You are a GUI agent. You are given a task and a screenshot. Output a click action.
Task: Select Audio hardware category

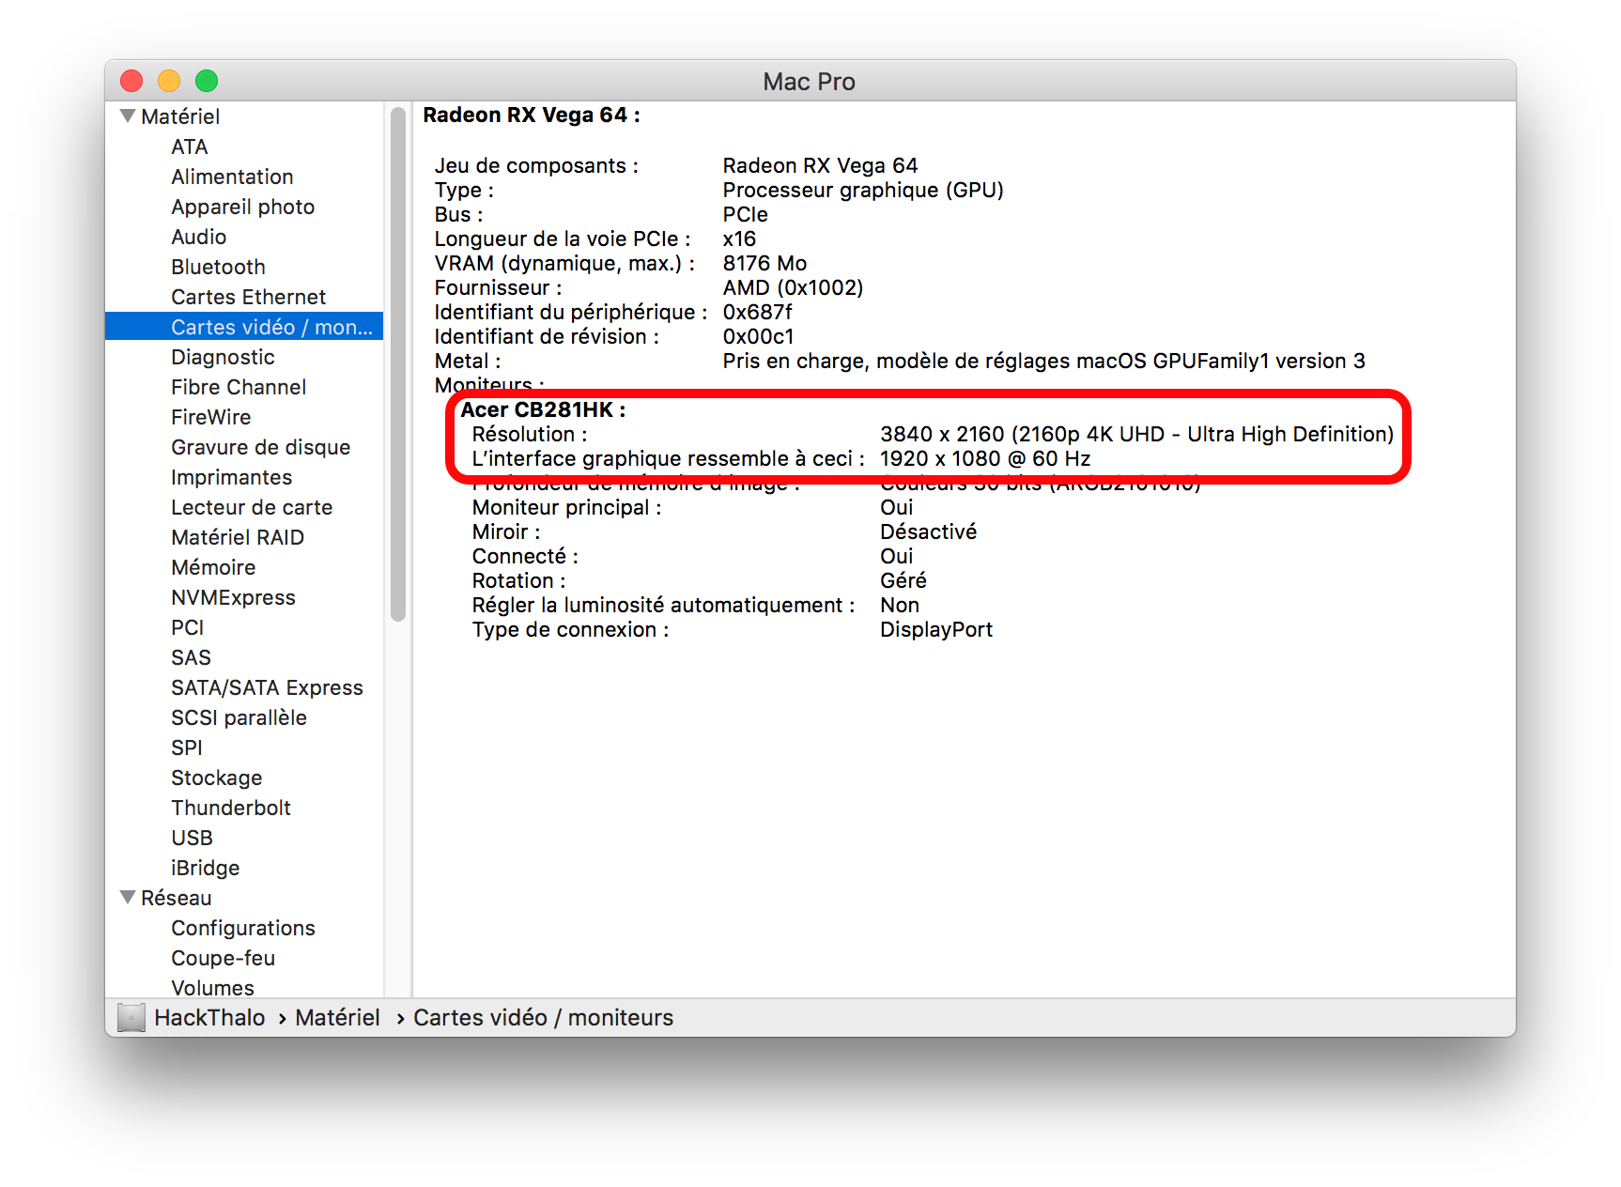198,237
